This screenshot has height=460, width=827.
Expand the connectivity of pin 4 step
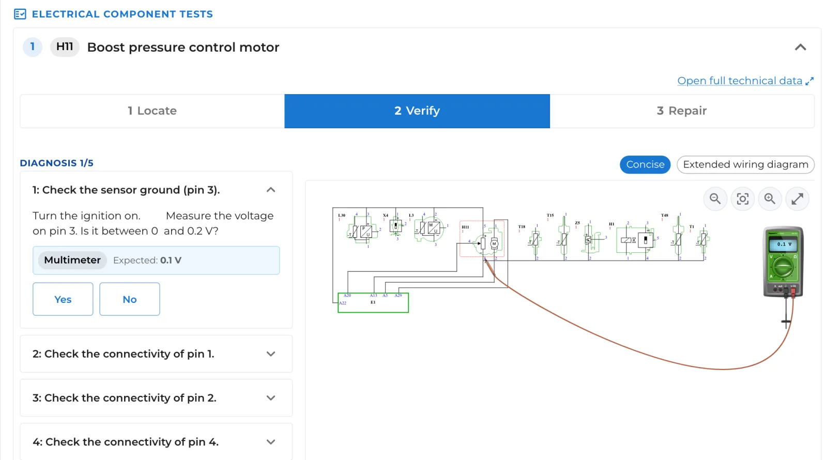pyautogui.click(x=271, y=442)
